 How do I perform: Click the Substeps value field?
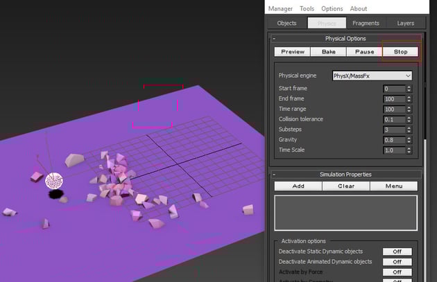pos(394,130)
